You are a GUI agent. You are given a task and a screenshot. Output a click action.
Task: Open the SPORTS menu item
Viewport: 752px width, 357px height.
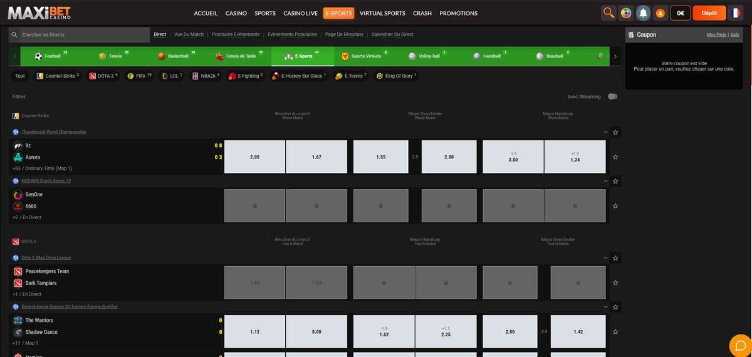point(265,13)
